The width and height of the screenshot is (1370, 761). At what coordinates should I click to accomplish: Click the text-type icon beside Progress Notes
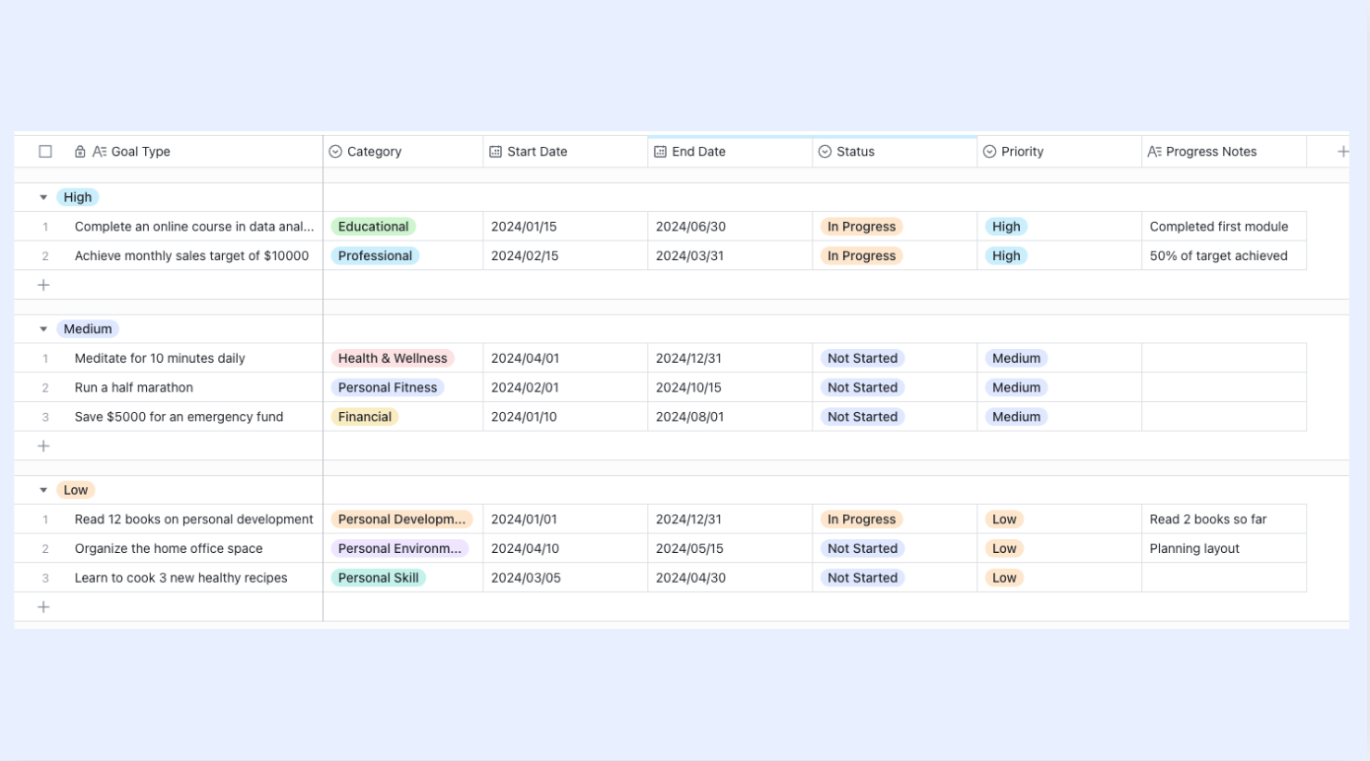[1154, 152]
